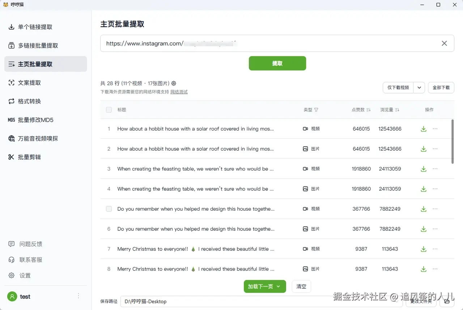463x310 pixels.
Task: Open more options for row 8
Action: 435,269
